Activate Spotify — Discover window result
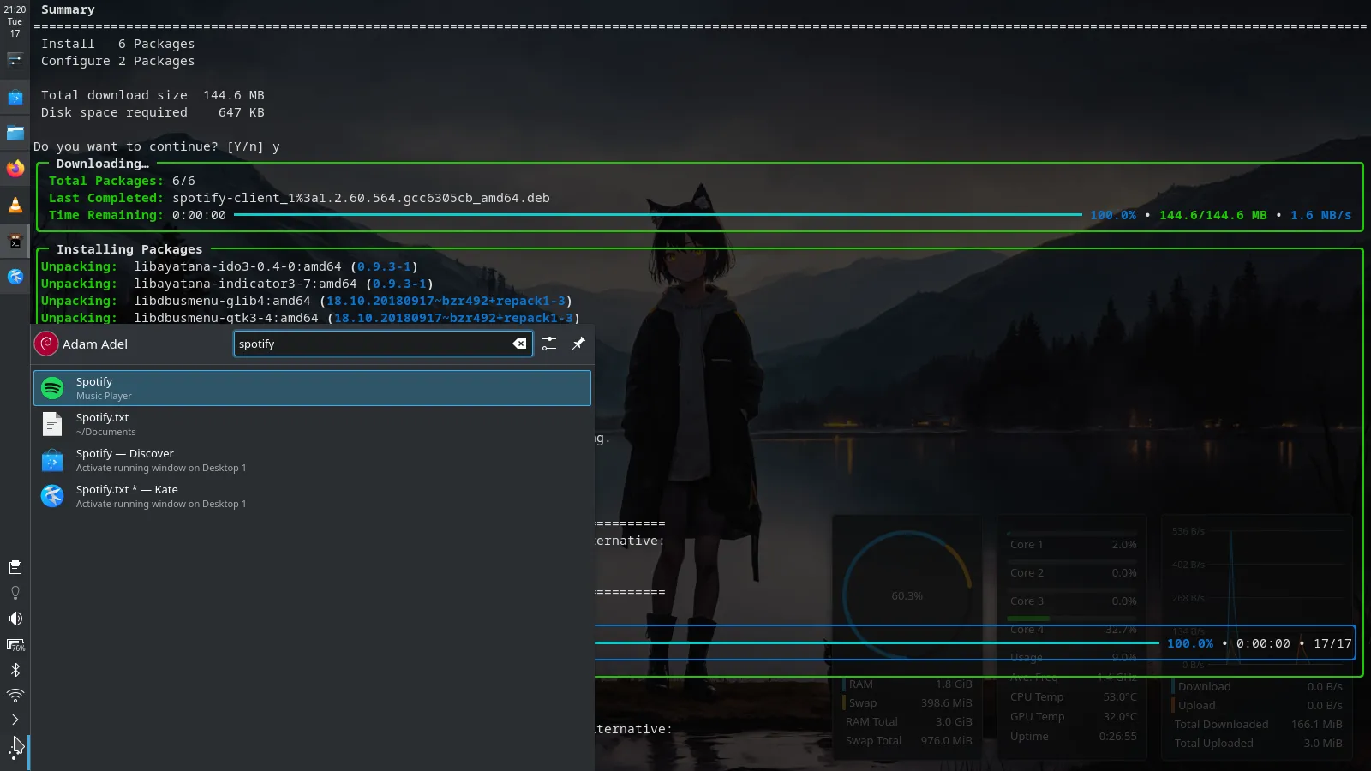 (x=312, y=460)
